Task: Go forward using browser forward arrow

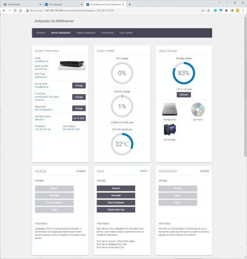Action: (x=9, y=11)
